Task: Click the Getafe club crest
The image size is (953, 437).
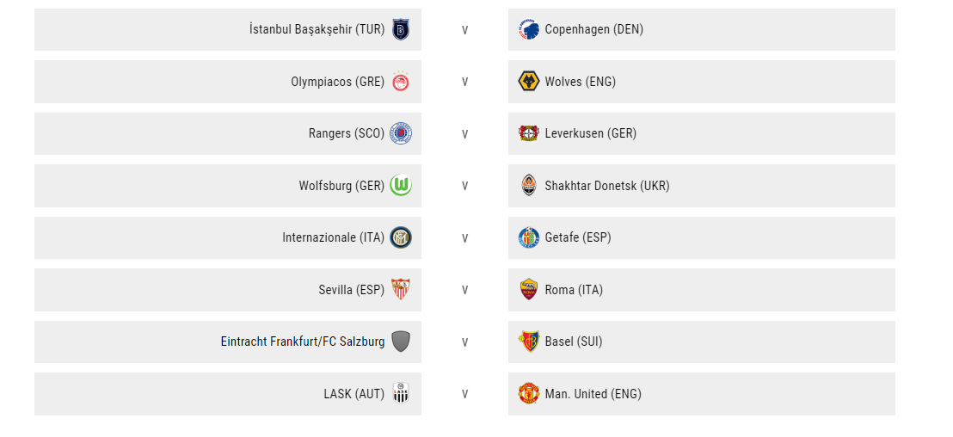Action: [x=529, y=237]
